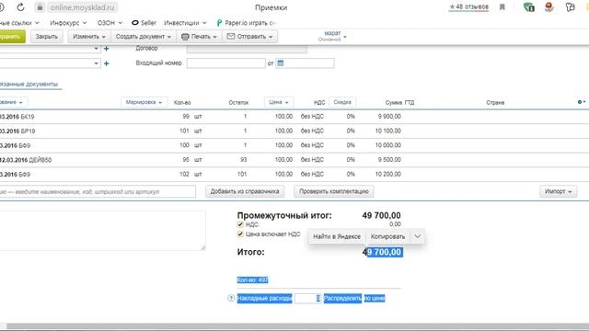Viewport: 589px width, 331px height.
Task: Open the Paper.io bookmark
Action: [246, 23]
